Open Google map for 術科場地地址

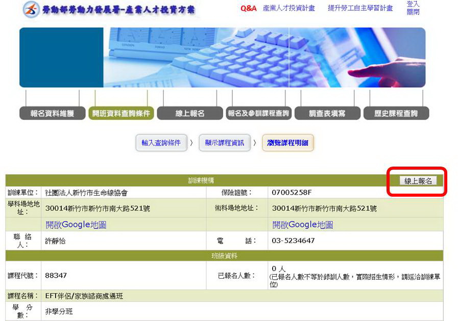(x=303, y=225)
